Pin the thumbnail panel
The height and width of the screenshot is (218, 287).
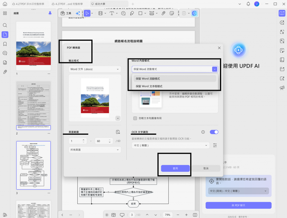[x=50, y=13]
